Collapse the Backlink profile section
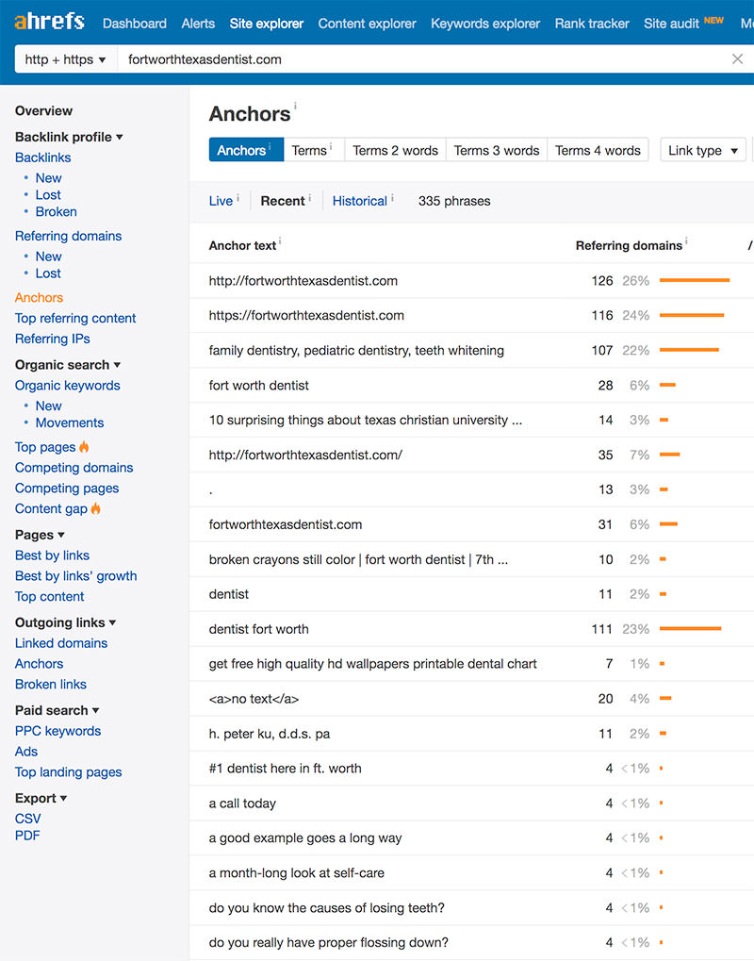Screen dimensions: 754x961 point(69,137)
